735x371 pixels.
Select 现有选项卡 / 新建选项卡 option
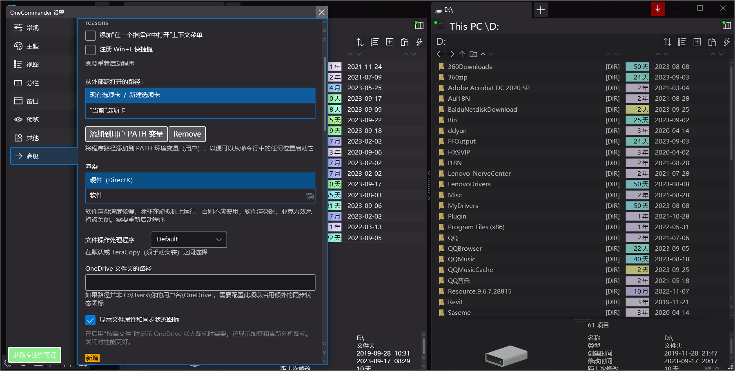pos(200,95)
